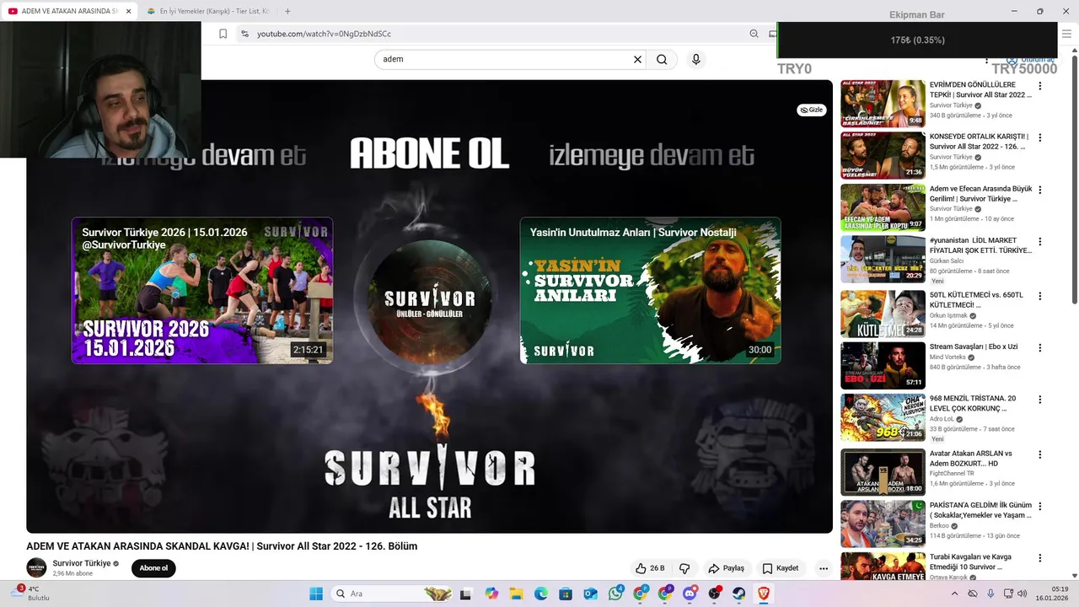This screenshot has height=607, width=1079.
Task: Dislike the video with the thumbs-down icon
Action: [x=684, y=568]
